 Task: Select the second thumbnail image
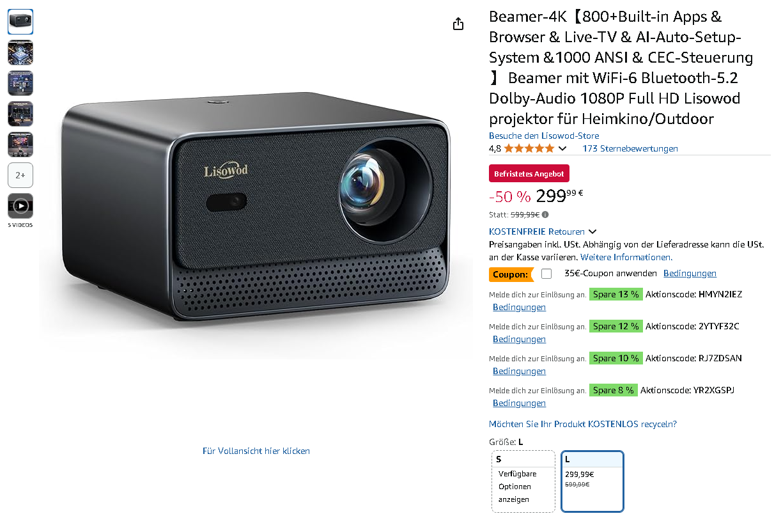pos(20,52)
